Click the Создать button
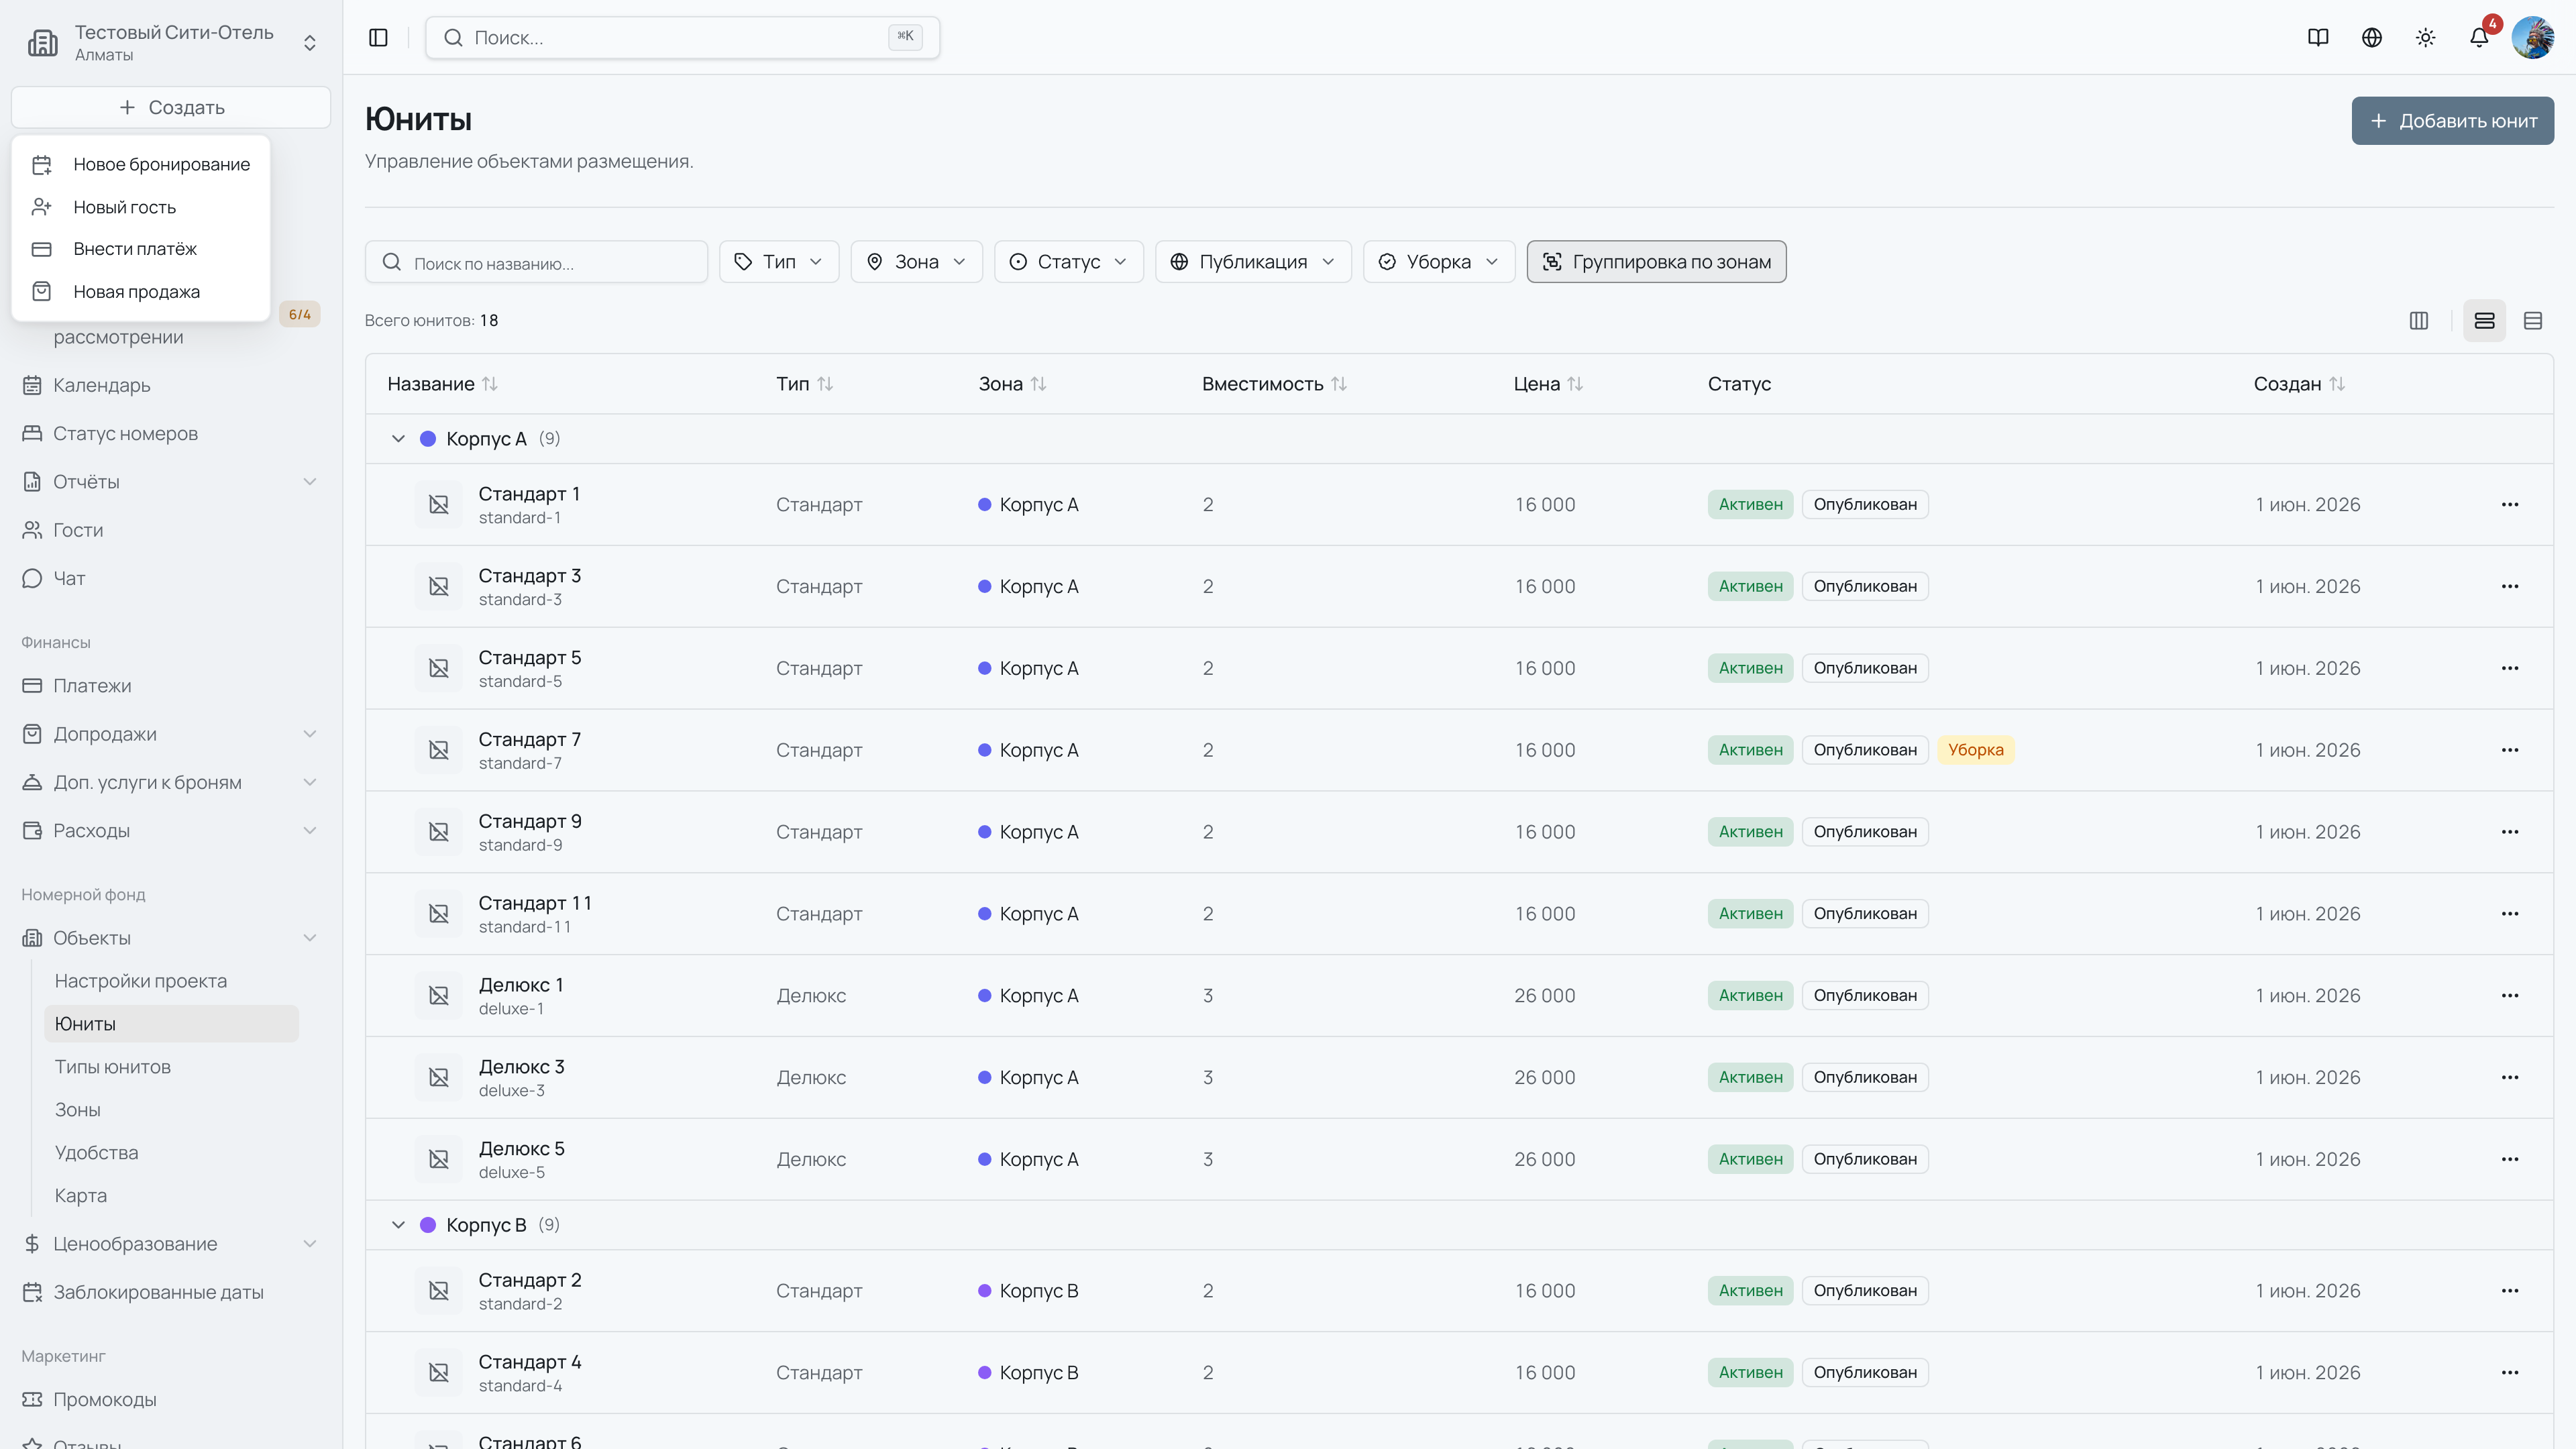Screen dimensions: 2576x1449 pos(171,107)
